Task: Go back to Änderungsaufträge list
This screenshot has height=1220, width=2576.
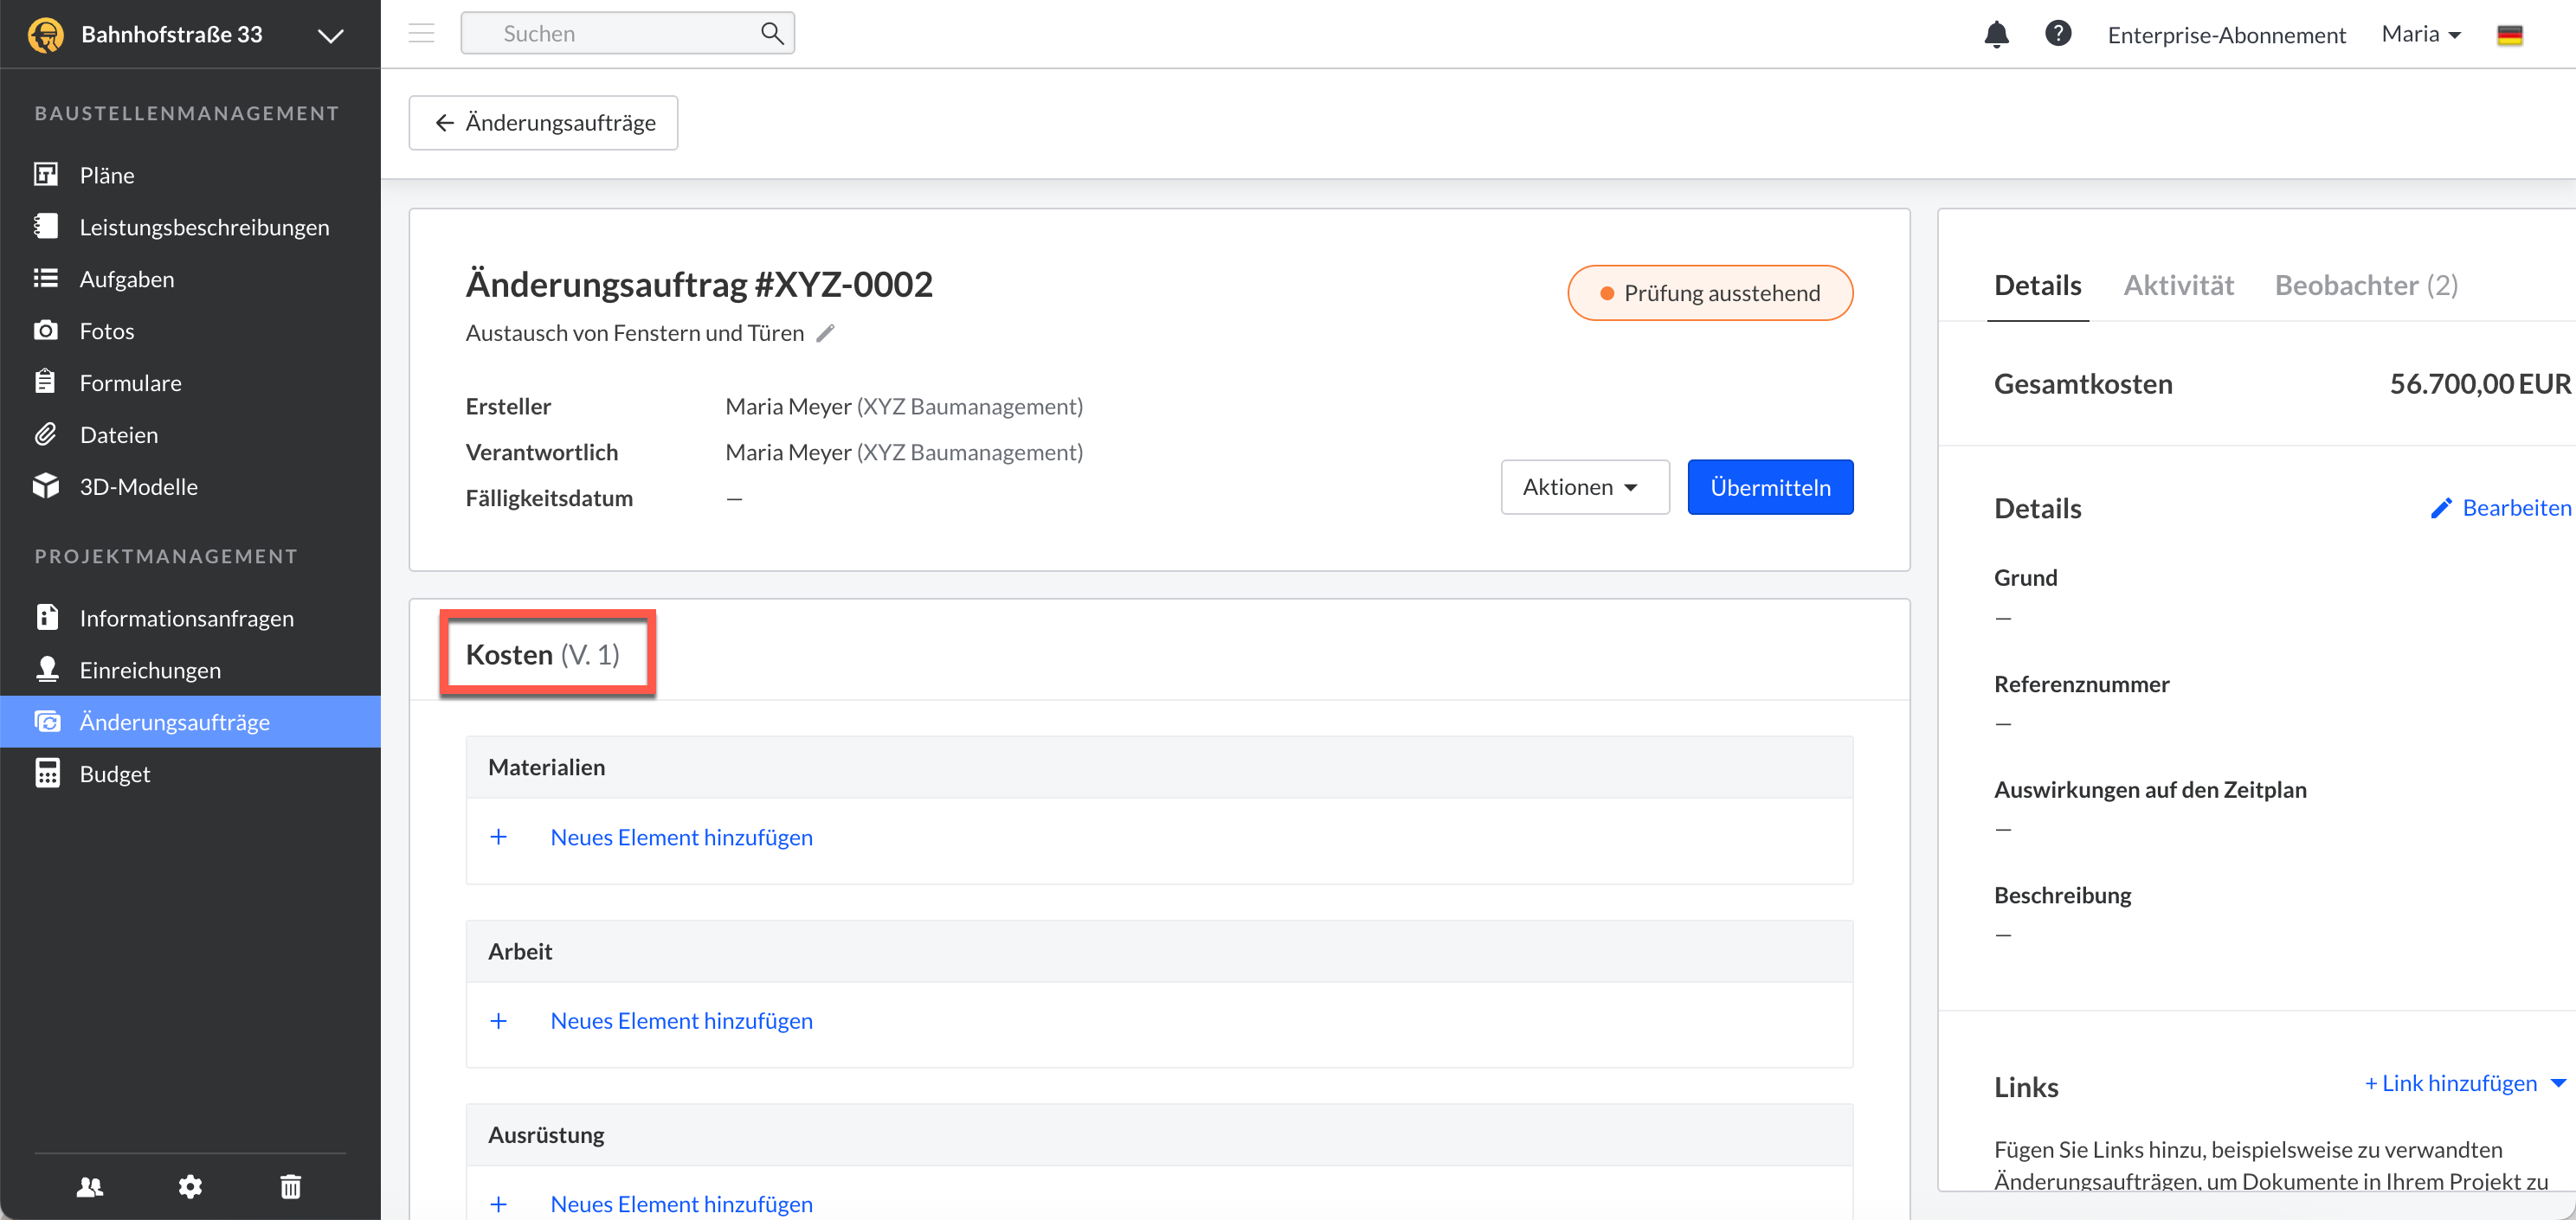Action: [x=543, y=123]
